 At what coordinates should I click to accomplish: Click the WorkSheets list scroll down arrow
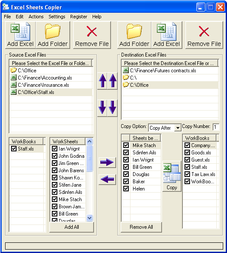90,218
